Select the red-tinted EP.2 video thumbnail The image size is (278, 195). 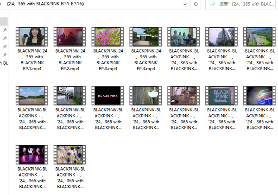click(x=70, y=37)
